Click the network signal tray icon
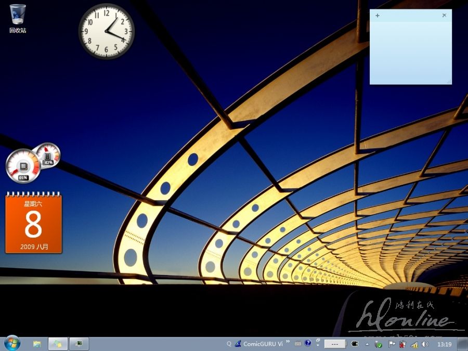 pyautogui.click(x=414, y=344)
